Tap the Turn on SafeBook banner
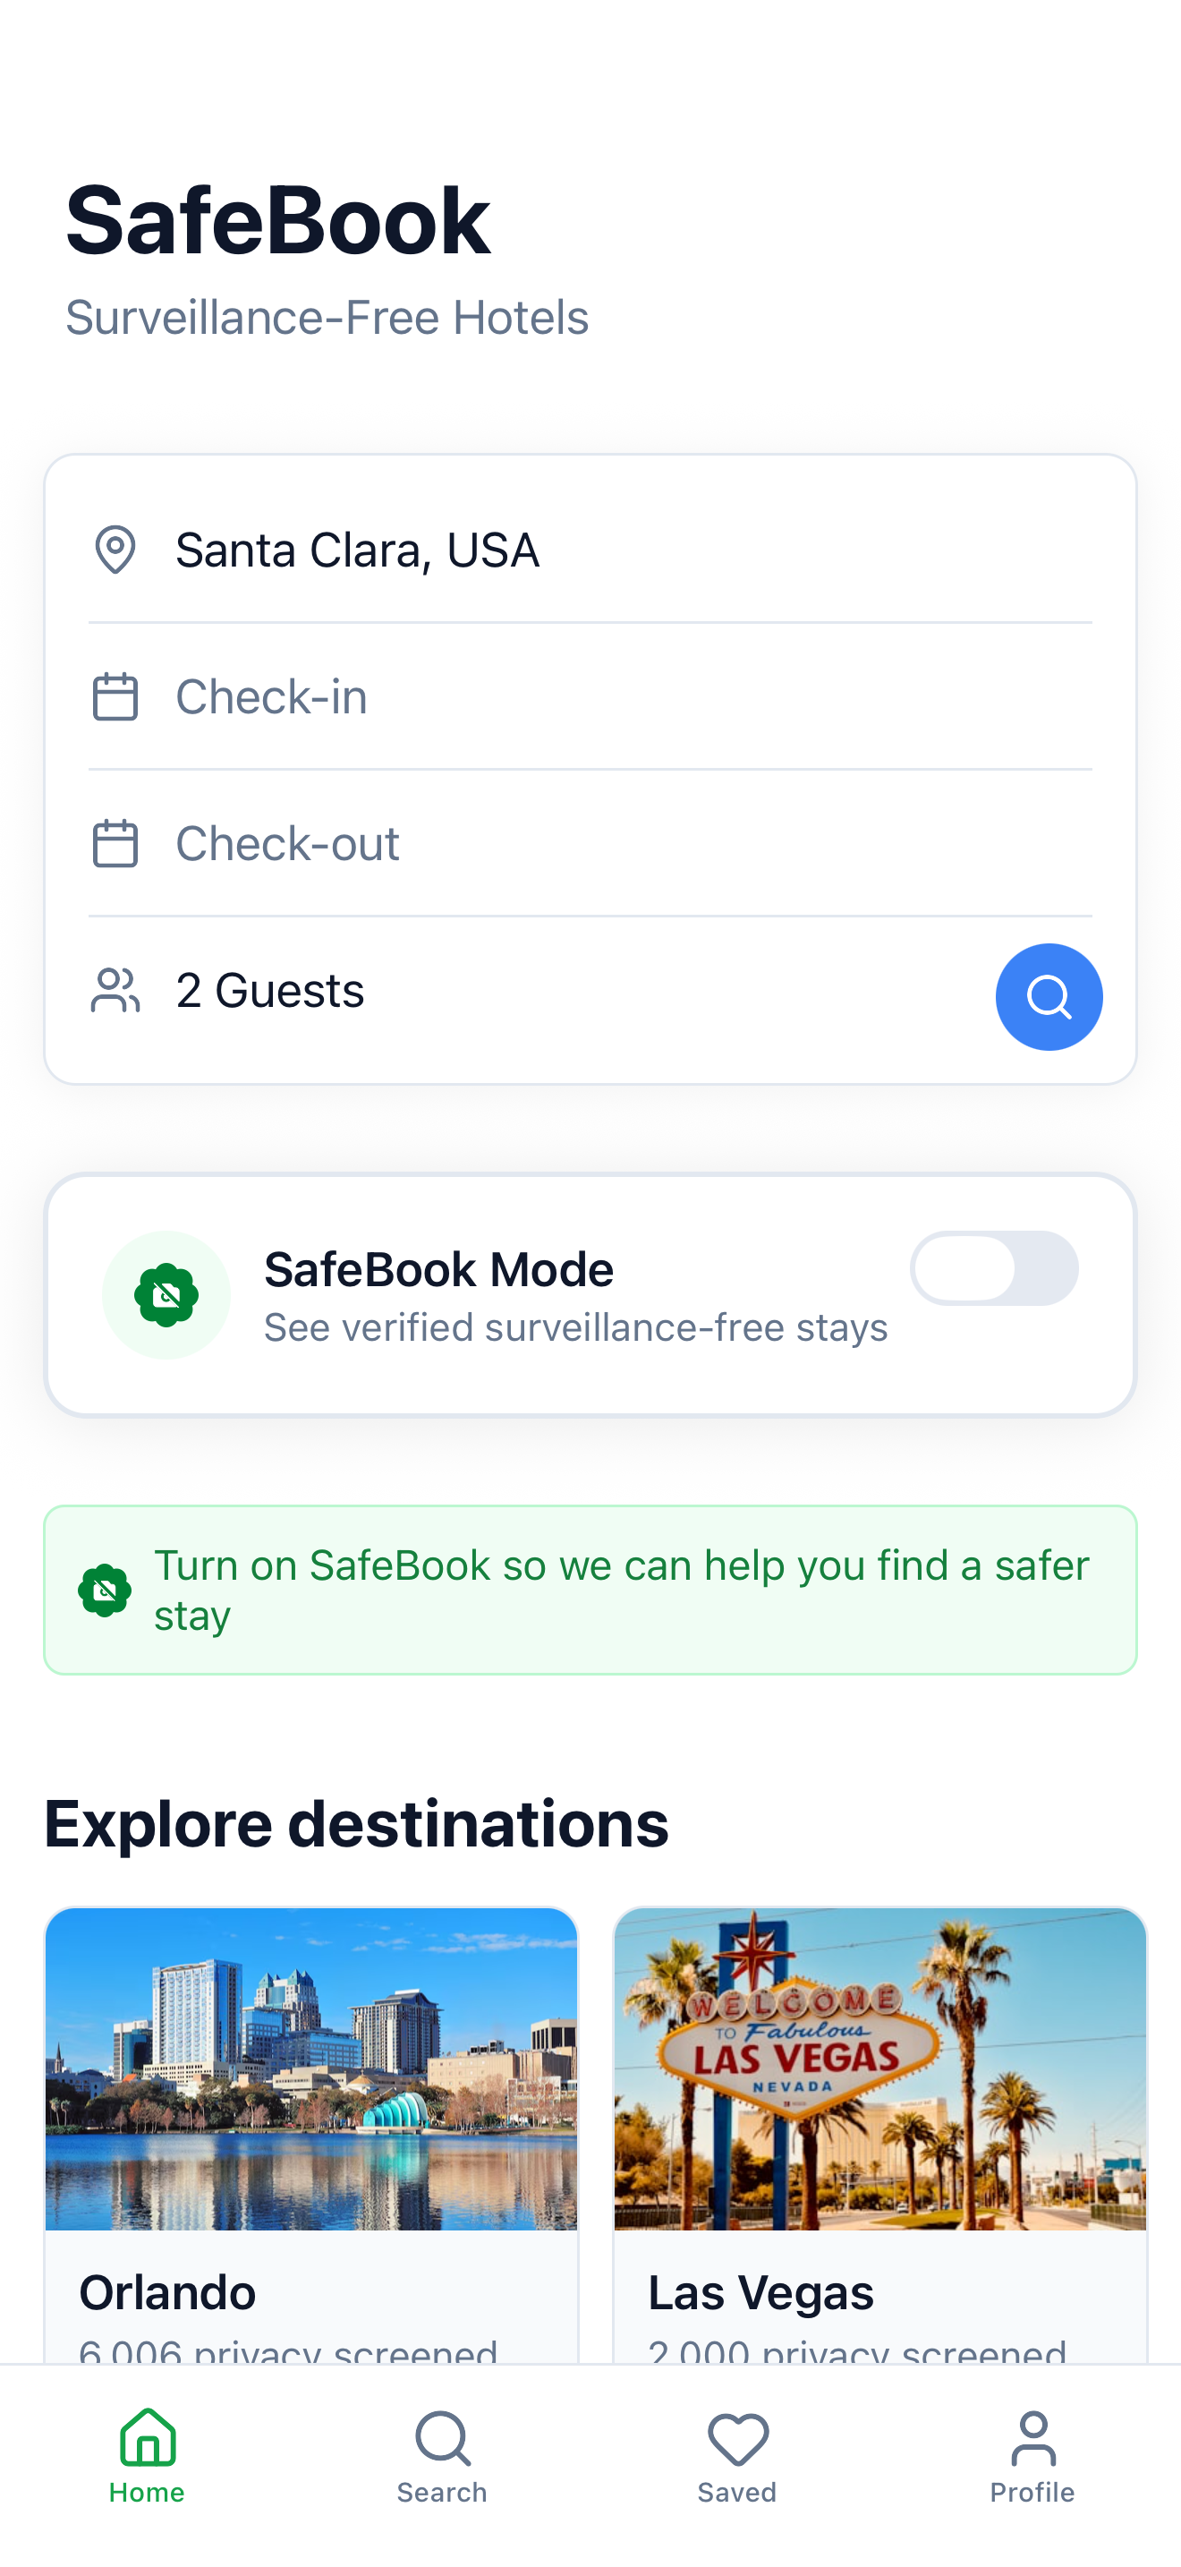 (590, 1590)
